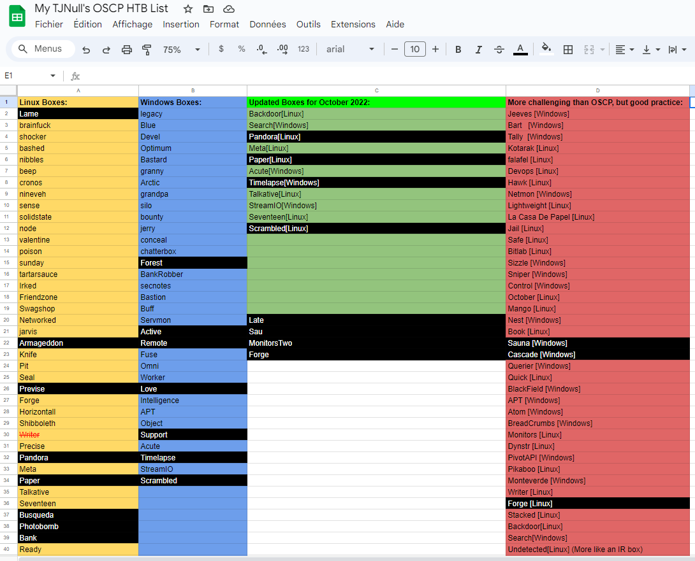Open the Outils menu
695x561 pixels.
pyautogui.click(x=309, y=24)
